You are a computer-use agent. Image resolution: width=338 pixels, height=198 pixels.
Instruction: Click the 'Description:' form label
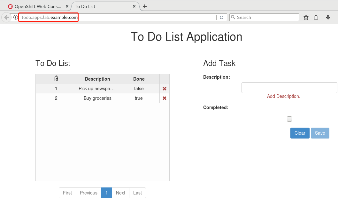[217, 77]
